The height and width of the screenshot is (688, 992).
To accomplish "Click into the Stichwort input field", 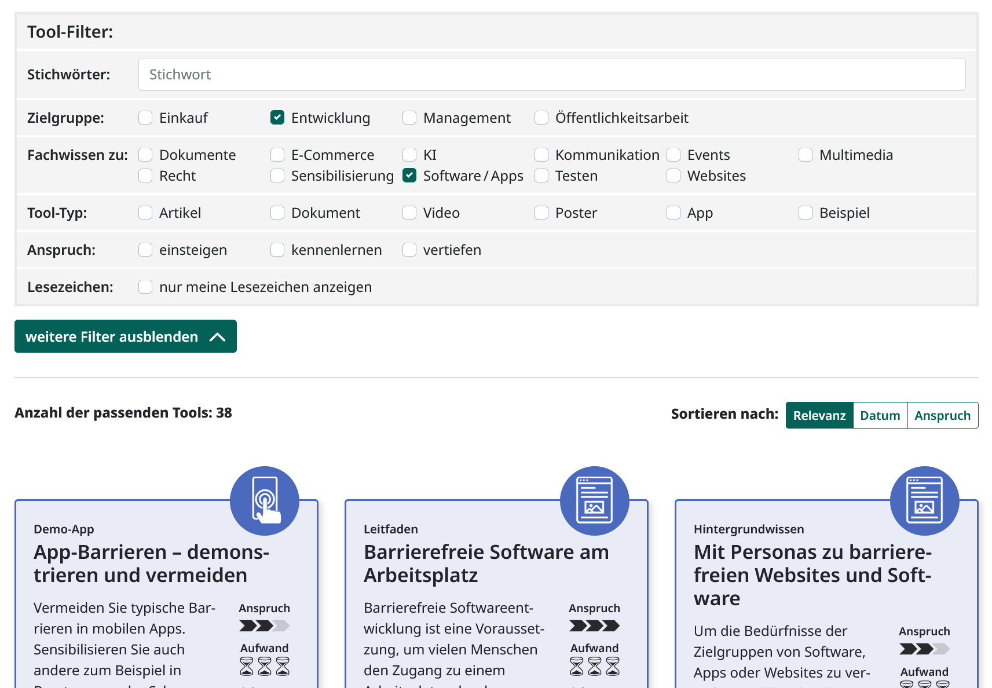I will point(552,74).
